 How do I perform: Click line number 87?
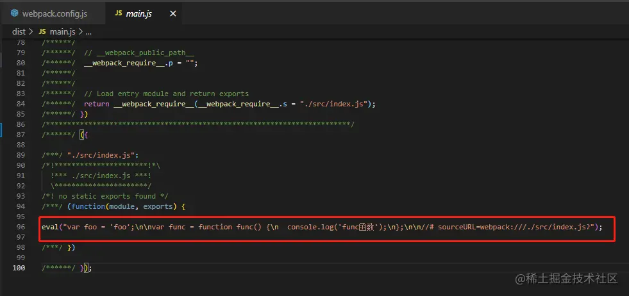(21, 135)
